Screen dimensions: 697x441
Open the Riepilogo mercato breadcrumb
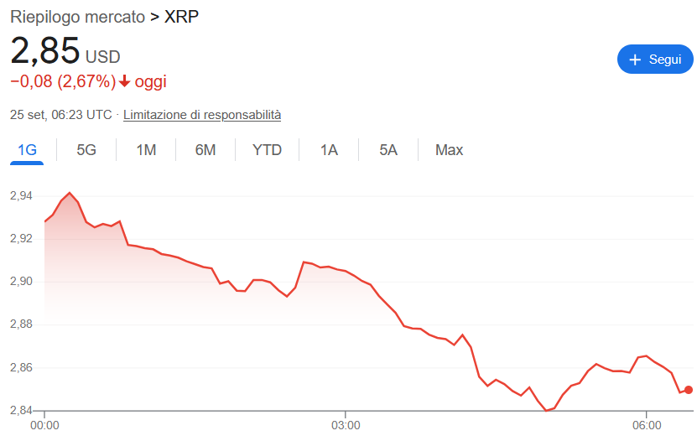click(x=77, y=17)
